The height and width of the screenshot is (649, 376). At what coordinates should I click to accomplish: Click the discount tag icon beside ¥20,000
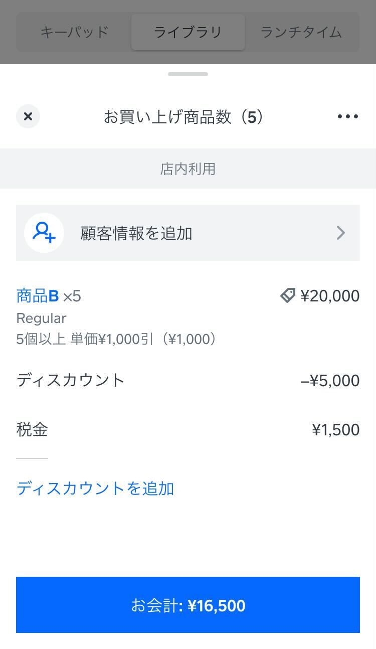click(x=288, y=295)
